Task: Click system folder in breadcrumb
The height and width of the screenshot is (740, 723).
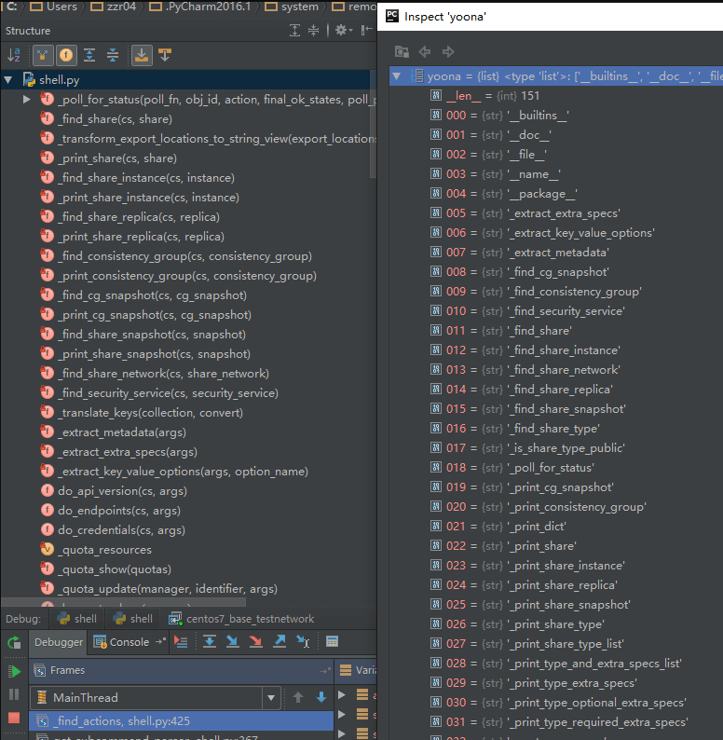Action: pyautogui.click(x=292, y=7)
